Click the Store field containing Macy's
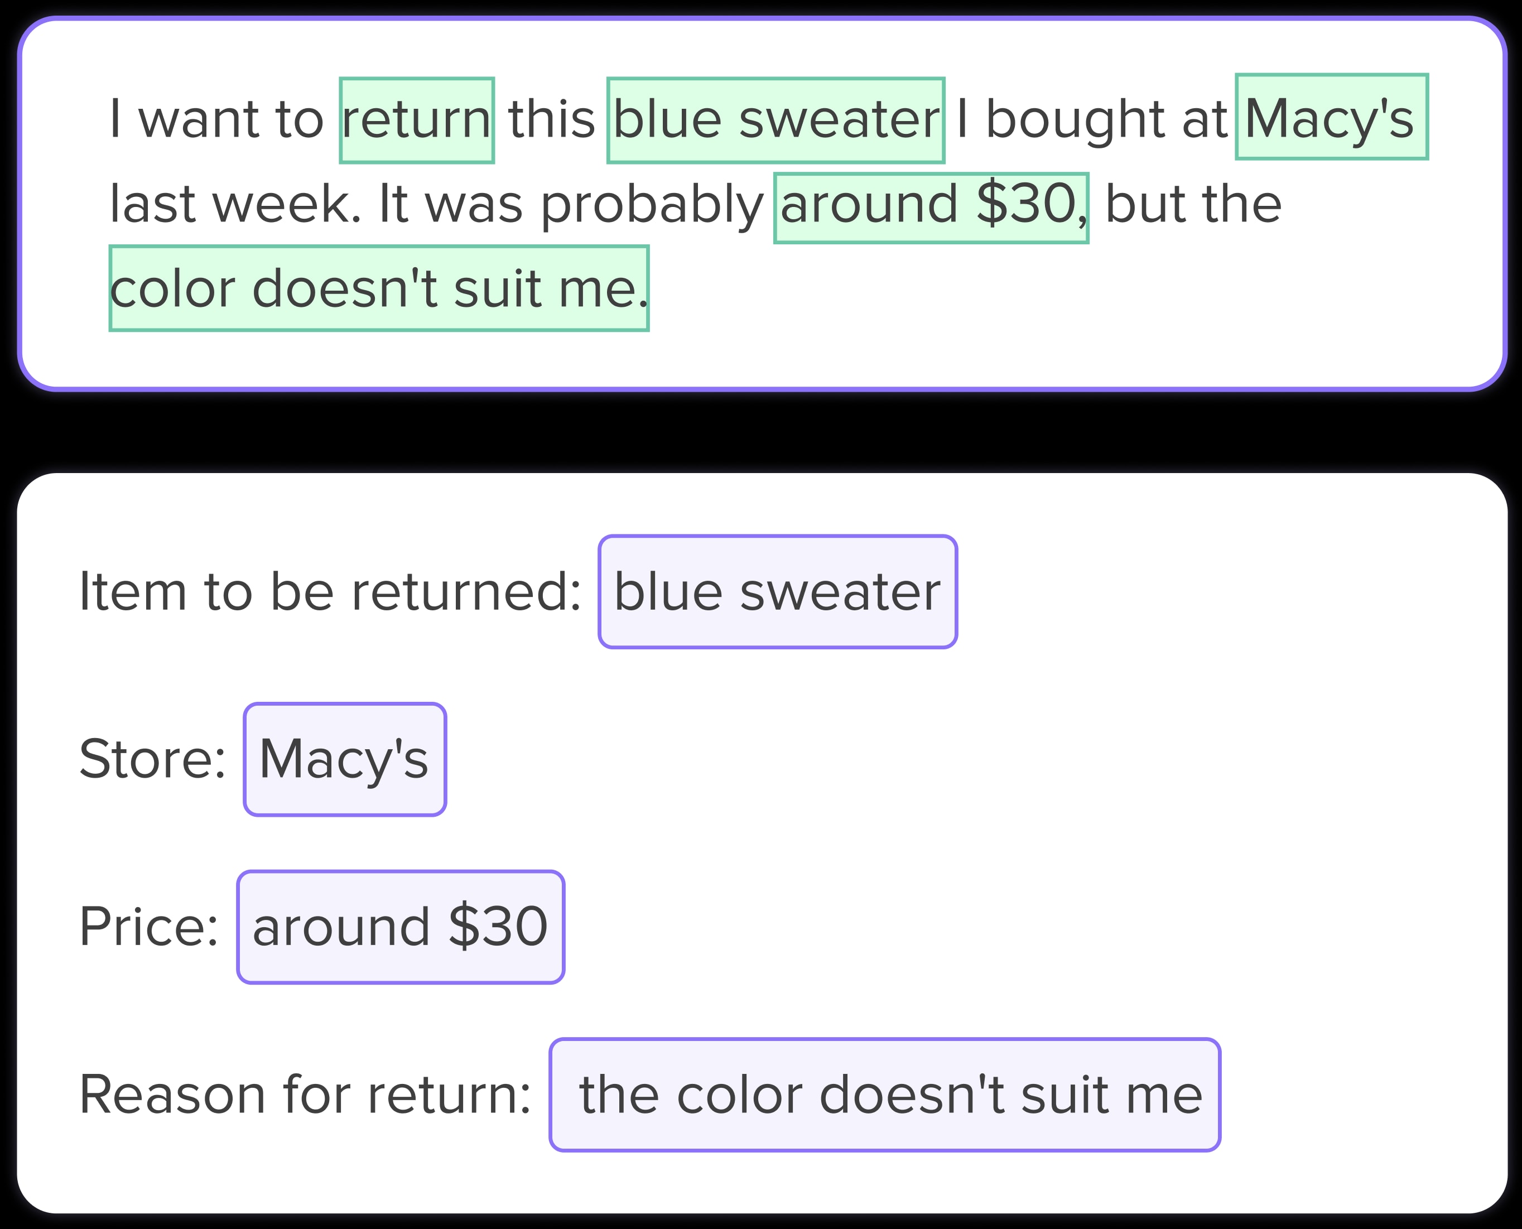The height and width of the screenshot is (1229, 1522). pyautogui.click(x=345, y=760)
